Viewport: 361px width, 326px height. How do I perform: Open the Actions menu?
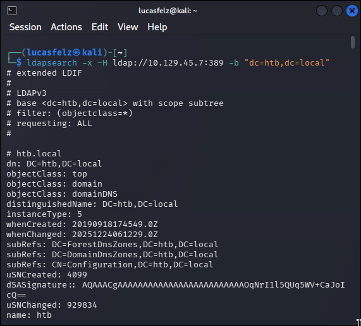[x=66, y=27]
